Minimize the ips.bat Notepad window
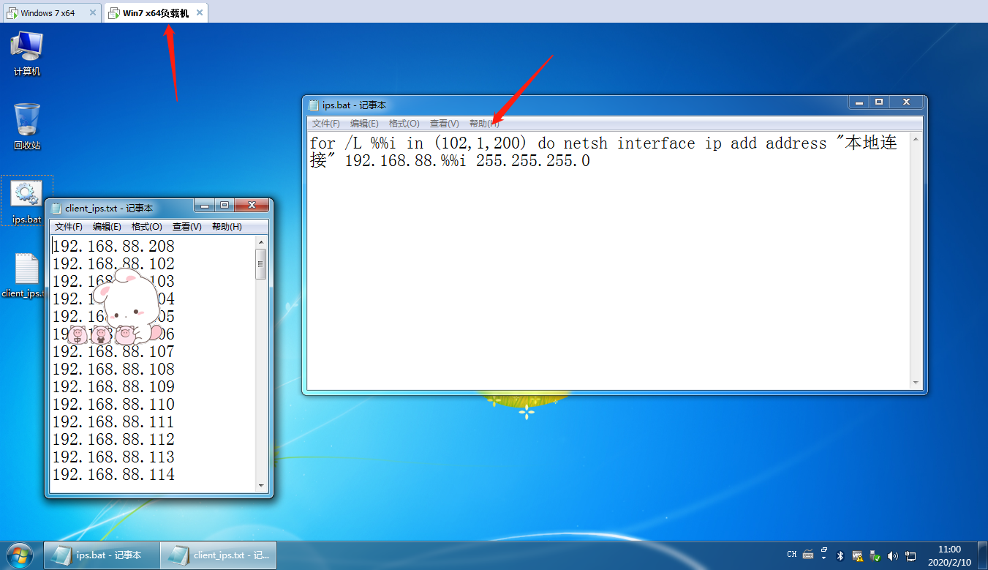The width and height of the screenshot is (988, 570). tap(859, 102)
